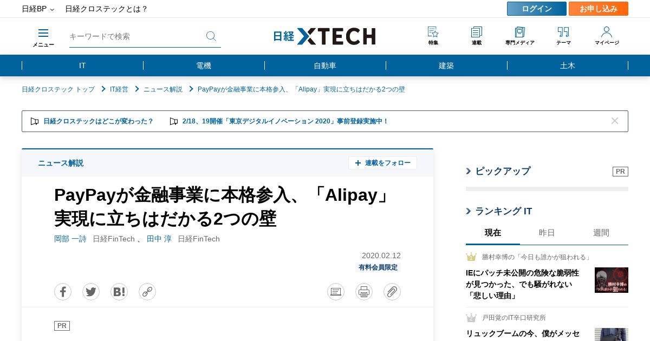Select the IT category in navigation
This screenshot has width=650, height=341.
[x=82, y=65]
